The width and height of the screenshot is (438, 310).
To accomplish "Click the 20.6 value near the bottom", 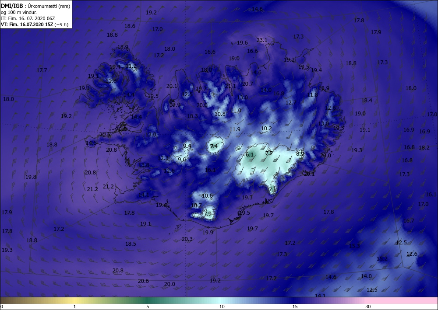I will 143,281.
